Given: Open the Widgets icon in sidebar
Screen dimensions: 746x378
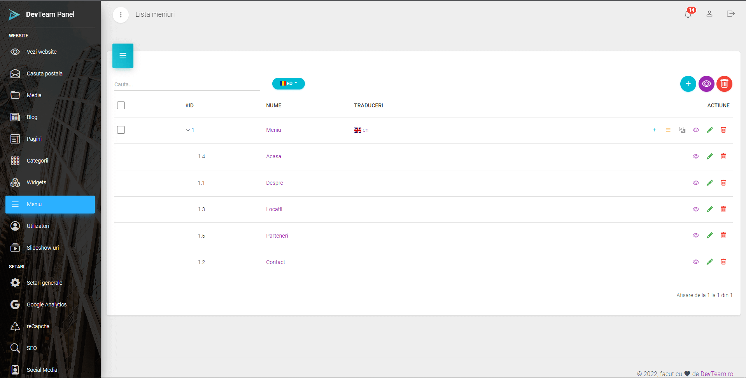Looking at the screenshot, I should (x=15, y=182).
